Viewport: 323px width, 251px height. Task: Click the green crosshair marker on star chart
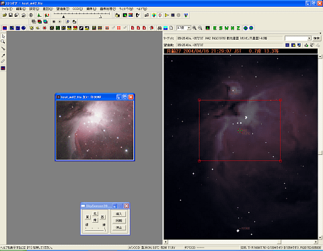coord(240,131)
